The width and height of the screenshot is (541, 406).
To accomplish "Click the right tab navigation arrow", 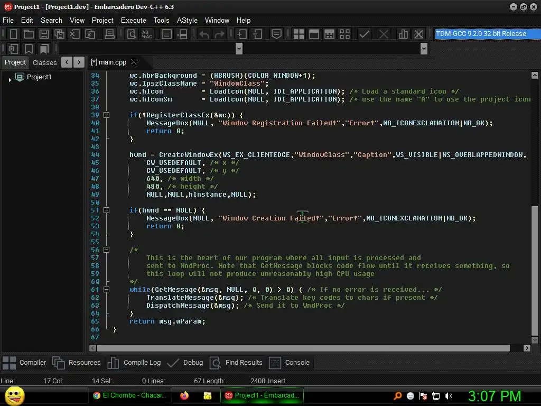I will [x=79, y=62].
